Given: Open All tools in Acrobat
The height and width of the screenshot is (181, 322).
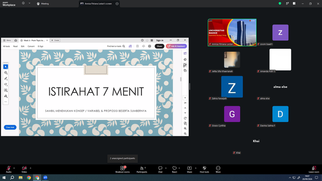Looking at the screenshot, I should pos(7,46).
